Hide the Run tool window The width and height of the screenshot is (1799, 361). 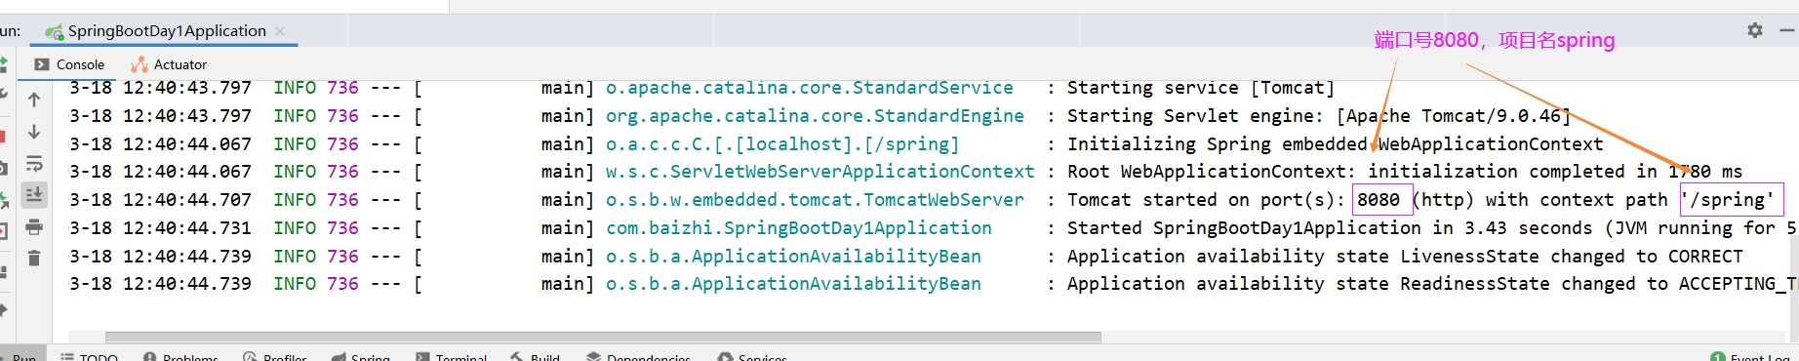tap(1787, 30)
